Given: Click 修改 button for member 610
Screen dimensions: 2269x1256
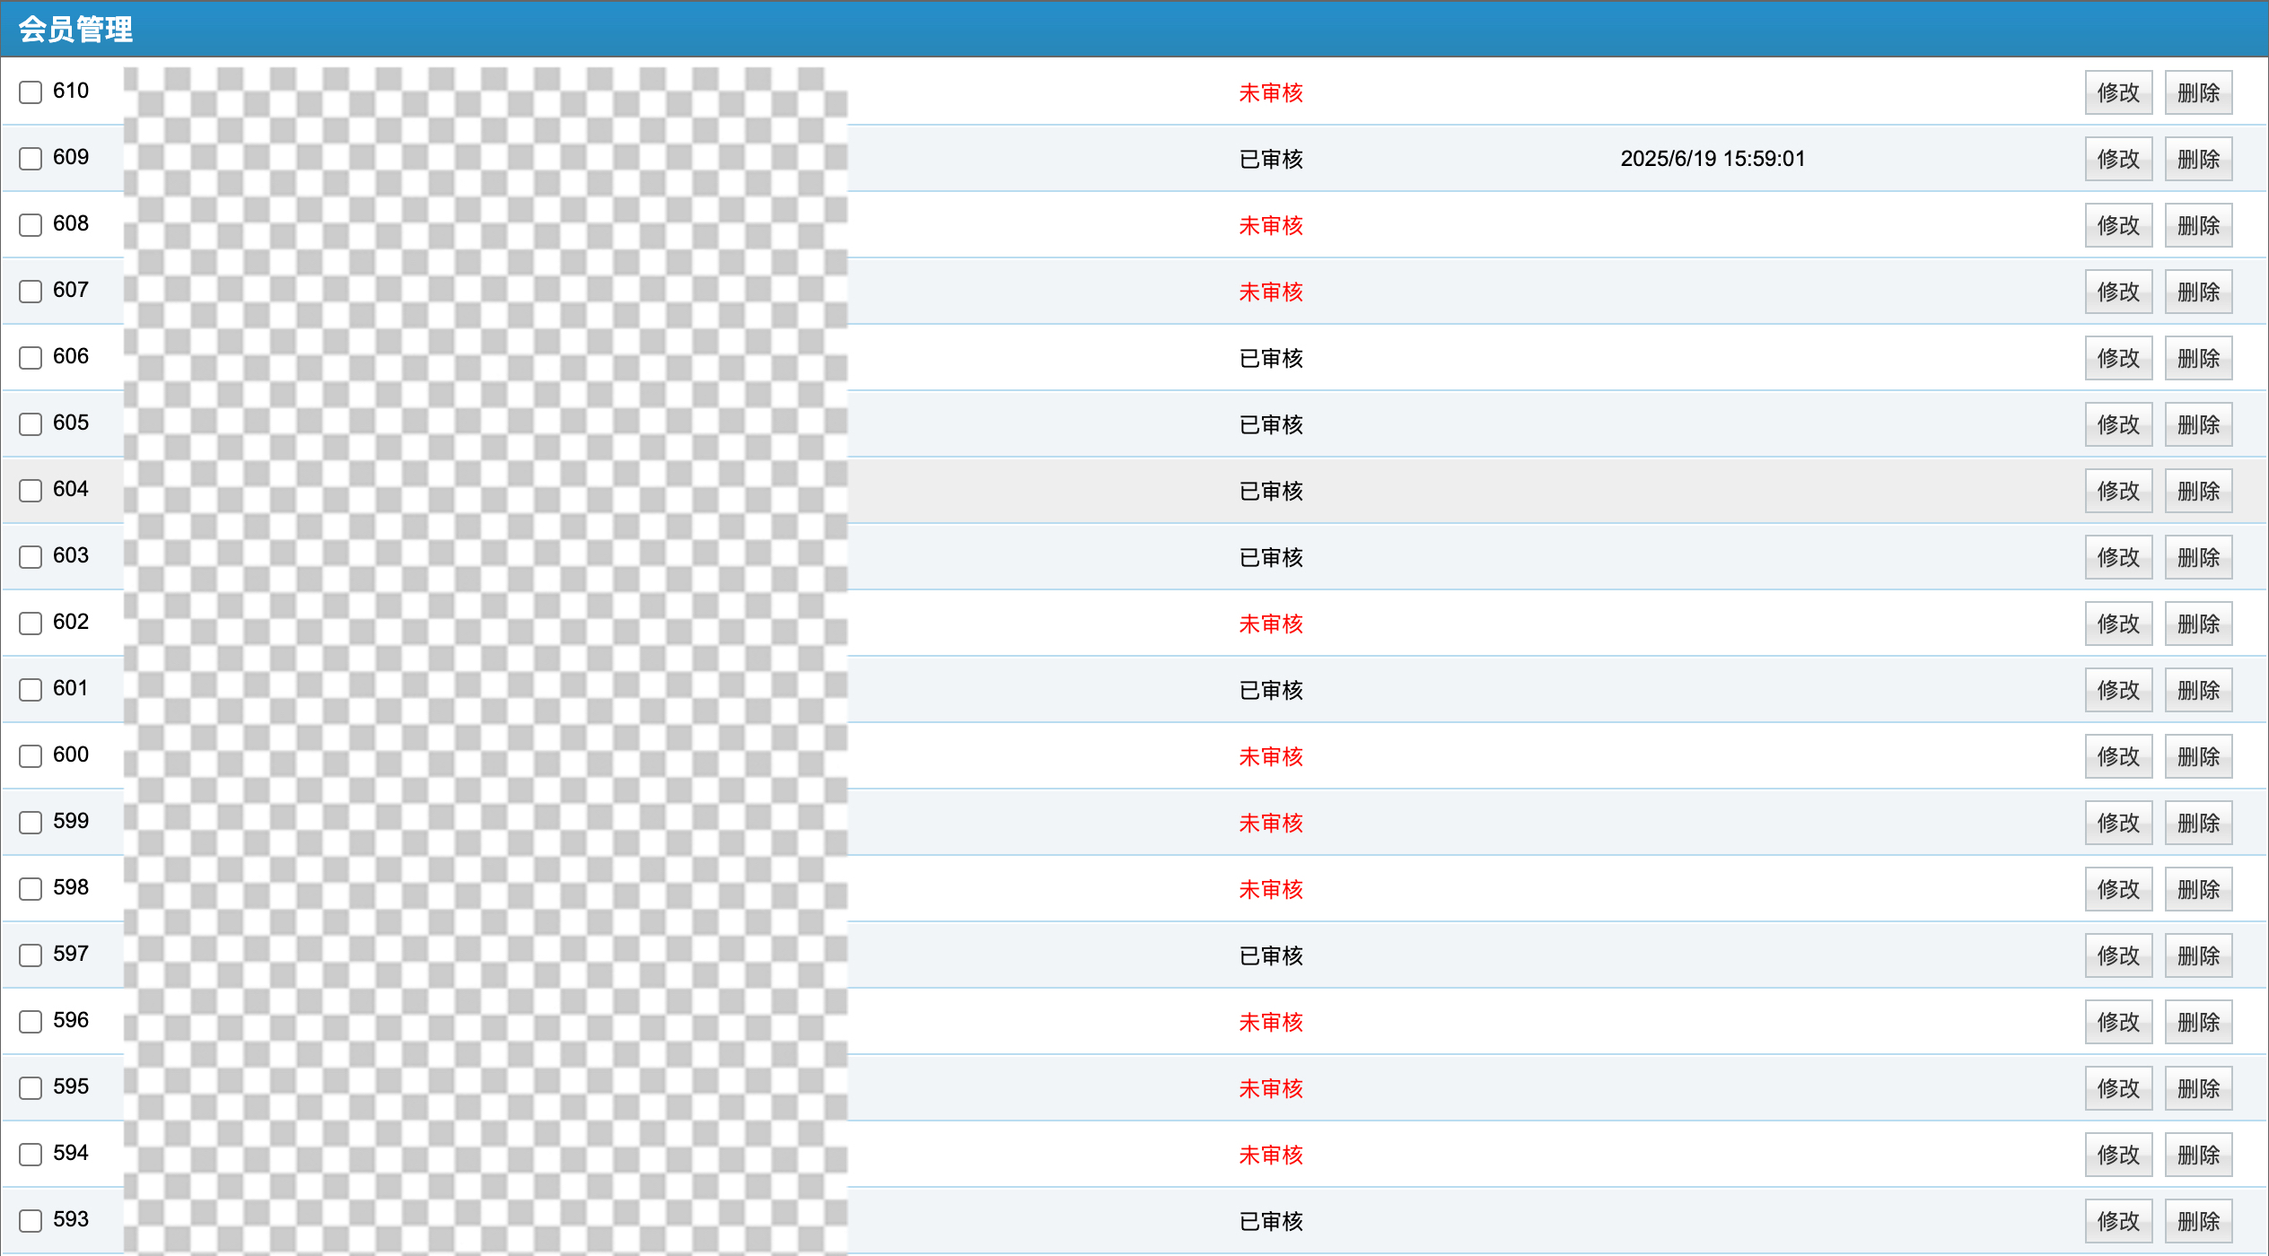Looking at the screenshot, I should pyautogui.click(x=2118, y=92).
